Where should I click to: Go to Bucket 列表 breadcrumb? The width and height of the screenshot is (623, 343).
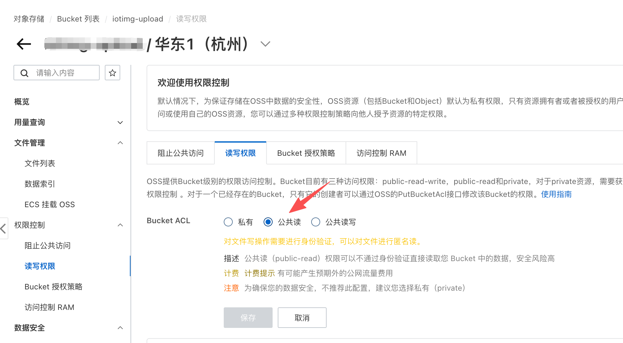[x=78, y=19]
